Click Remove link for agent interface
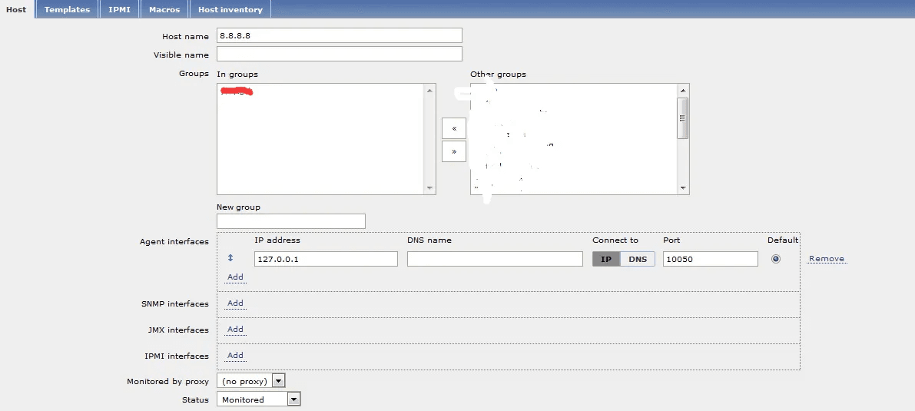 [827, 259]
